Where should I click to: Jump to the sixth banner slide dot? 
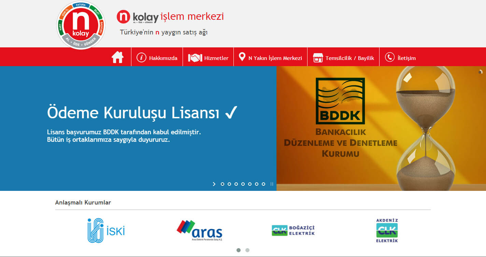pyautogui.click(x=257, y=184)
